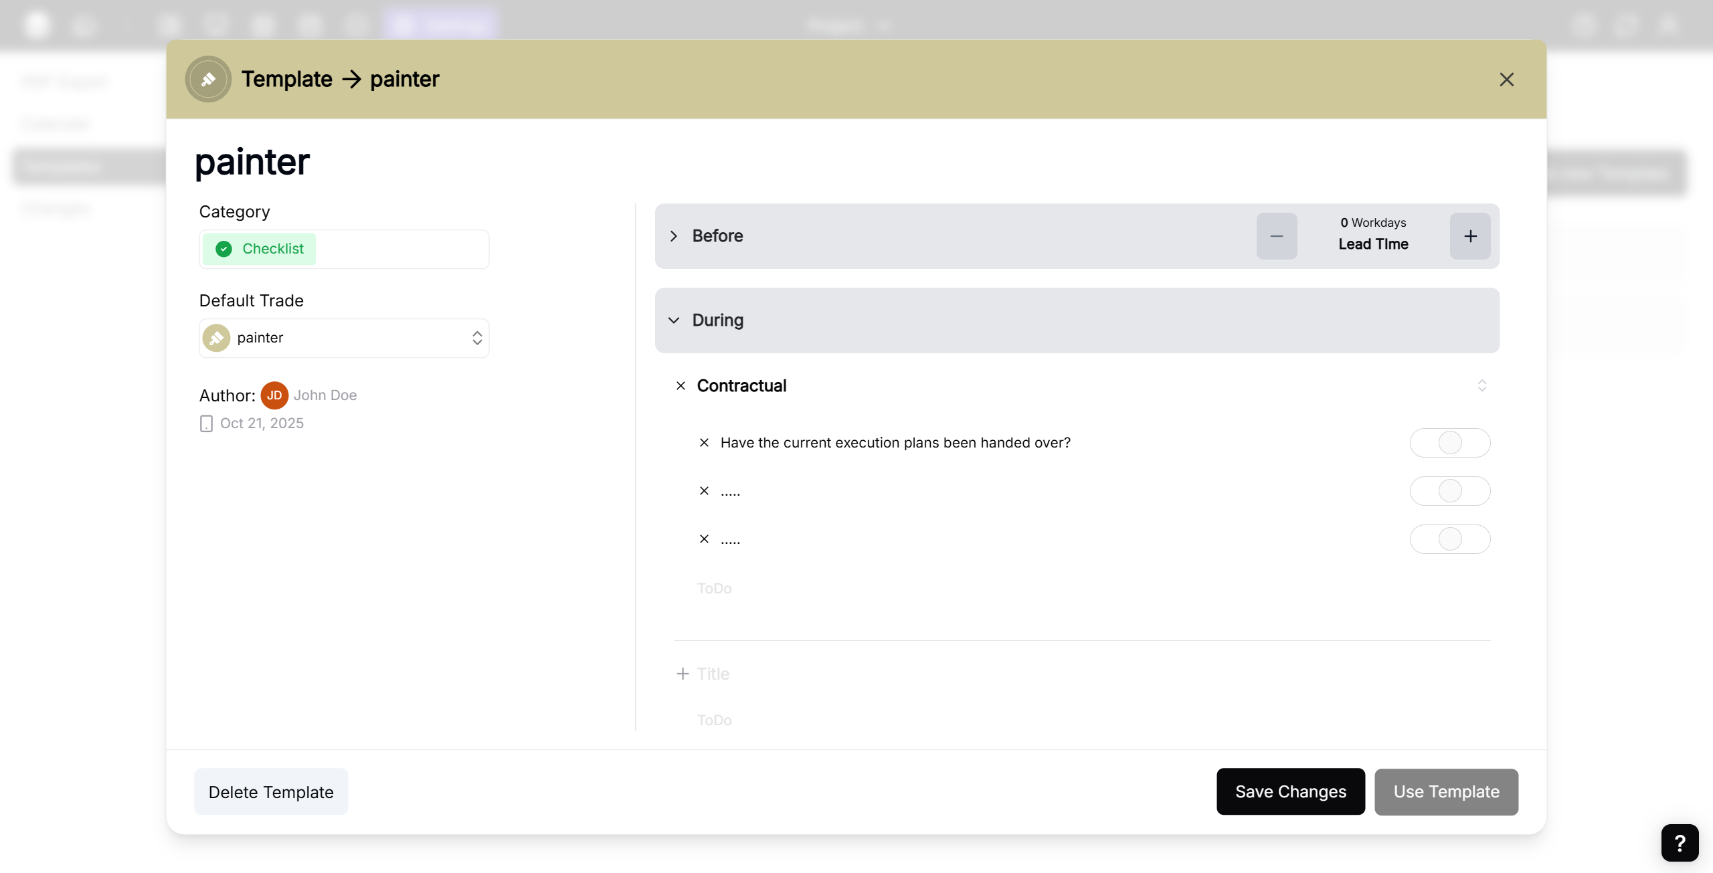Image resolution: width=1713 pixels, height=873 pixels.
Task: Click the plus icon beside Title
Action: coord(683,674)
